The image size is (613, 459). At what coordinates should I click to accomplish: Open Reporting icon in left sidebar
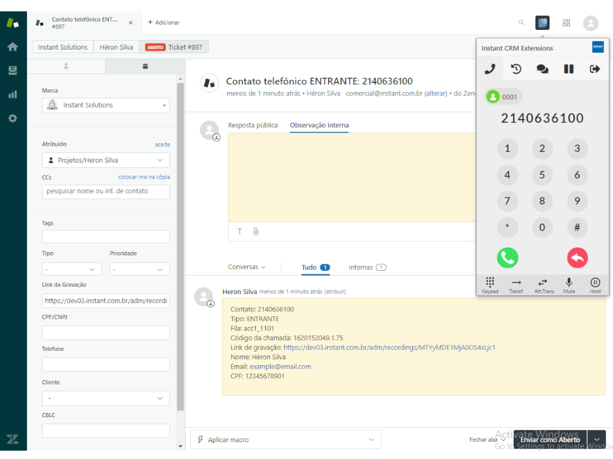pos(13,94)
